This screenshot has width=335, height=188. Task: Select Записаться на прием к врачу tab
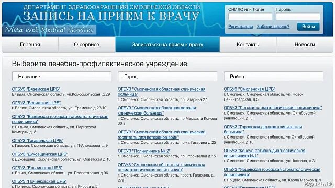coord(167,45)
